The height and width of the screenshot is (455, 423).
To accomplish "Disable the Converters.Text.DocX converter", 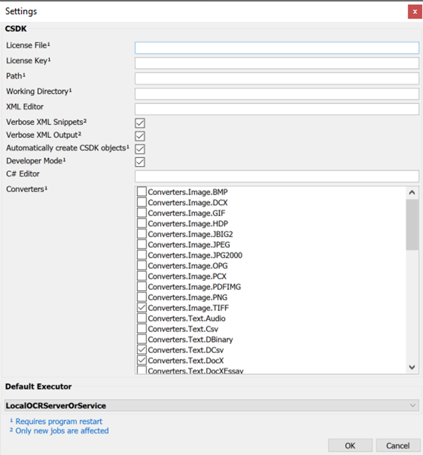I will point(141,360).
